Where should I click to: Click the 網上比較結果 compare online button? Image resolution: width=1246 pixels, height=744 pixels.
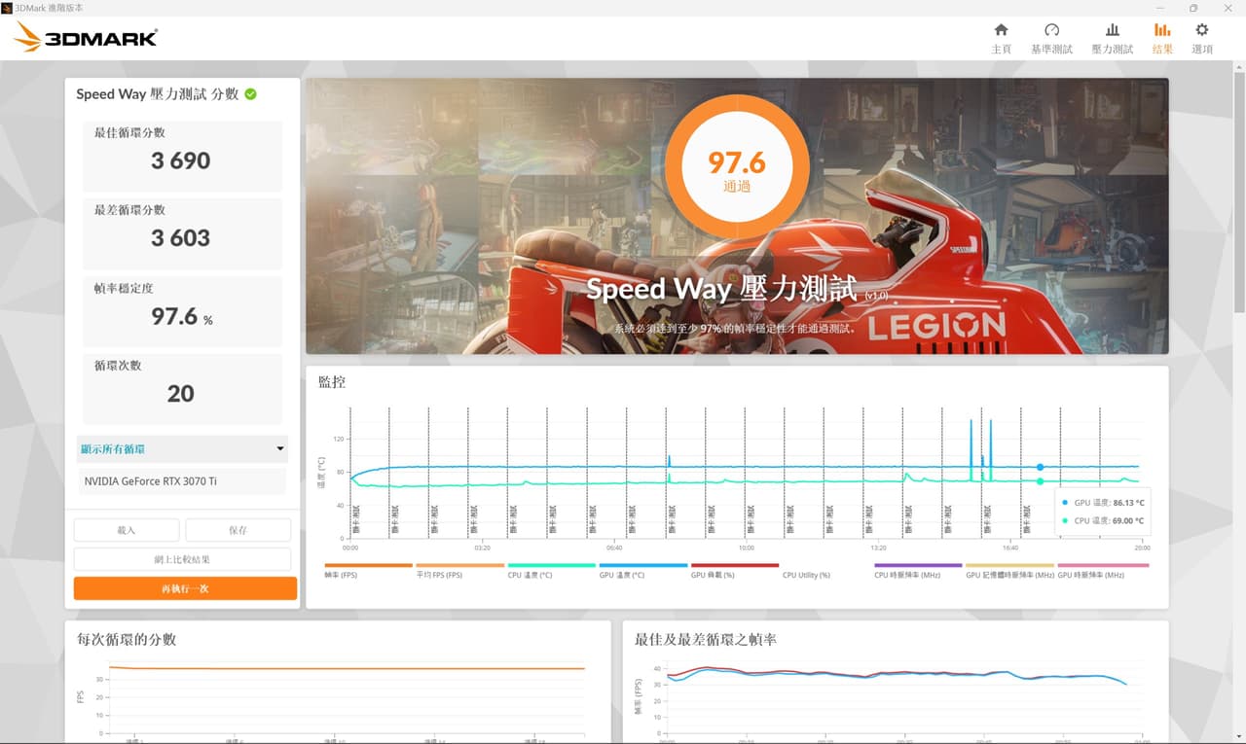pyautogui.click(x=182, y=559)
